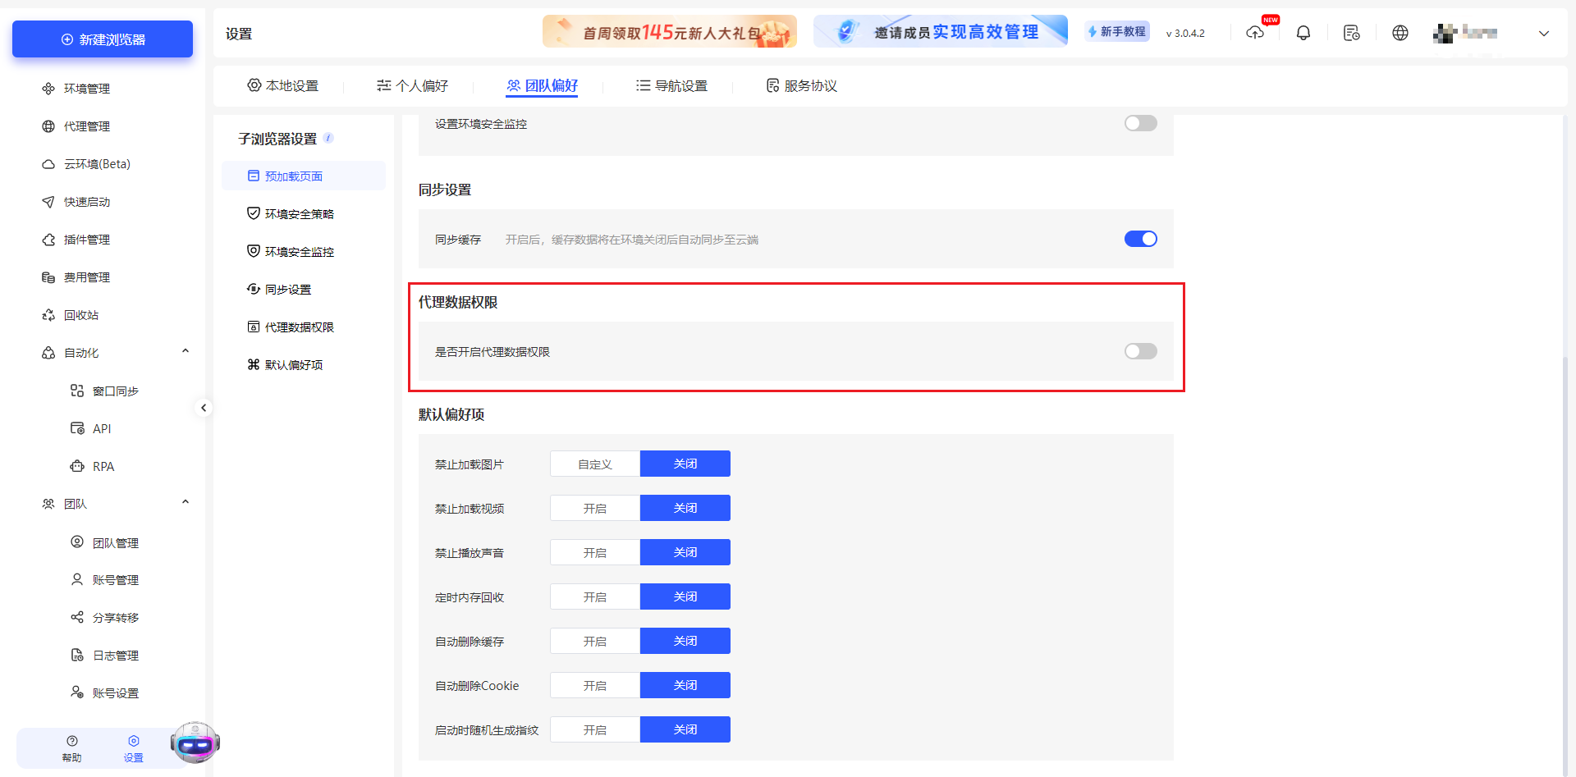The height and width of the screenshot is (777, 1576).
Task: Open the 回收站 recycle bin
Action: (x=81, y=314)
